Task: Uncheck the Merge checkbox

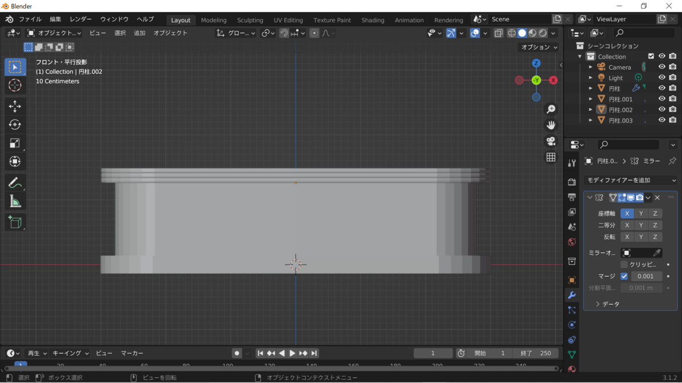Action: tap(624, 276)
